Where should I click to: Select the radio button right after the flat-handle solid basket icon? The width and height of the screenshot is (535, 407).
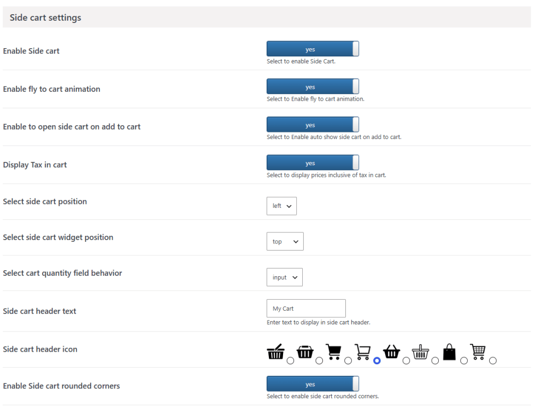[319, 361]
